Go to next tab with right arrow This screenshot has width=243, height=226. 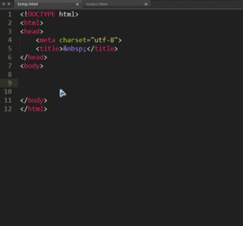9,4
